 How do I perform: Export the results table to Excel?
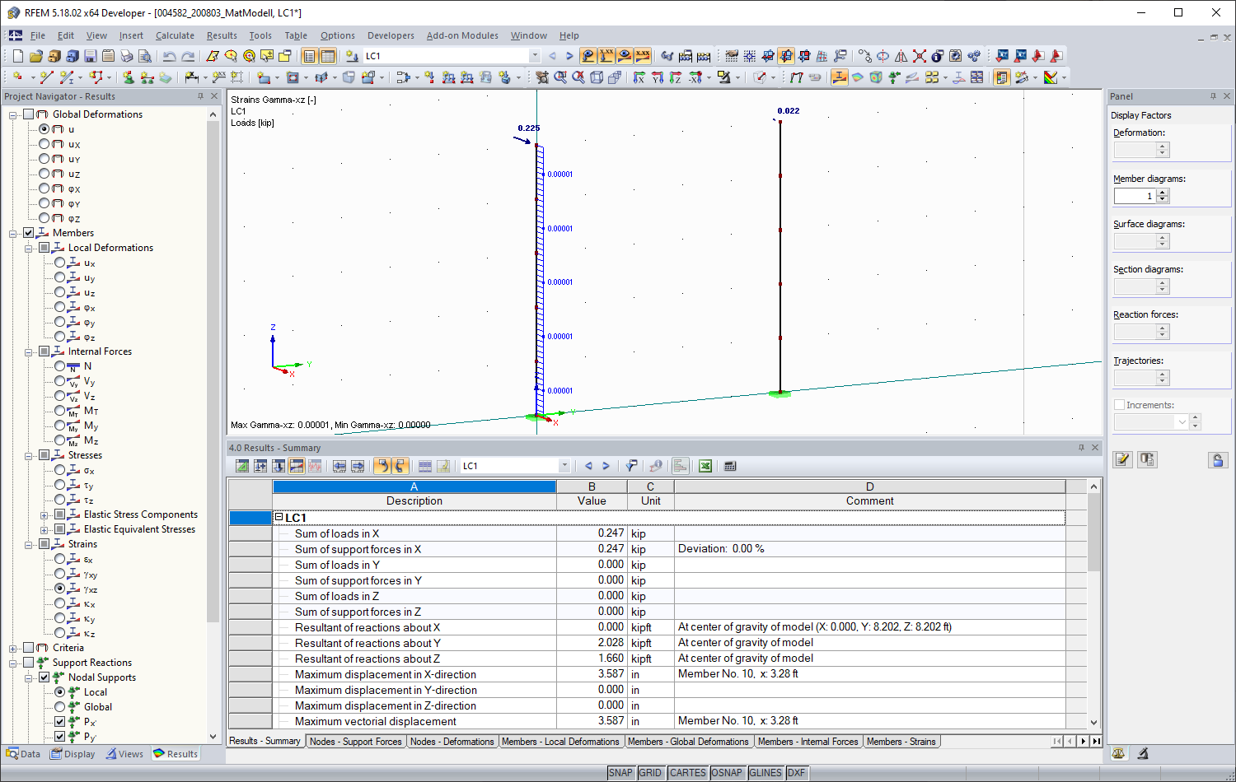coord(705,466)
